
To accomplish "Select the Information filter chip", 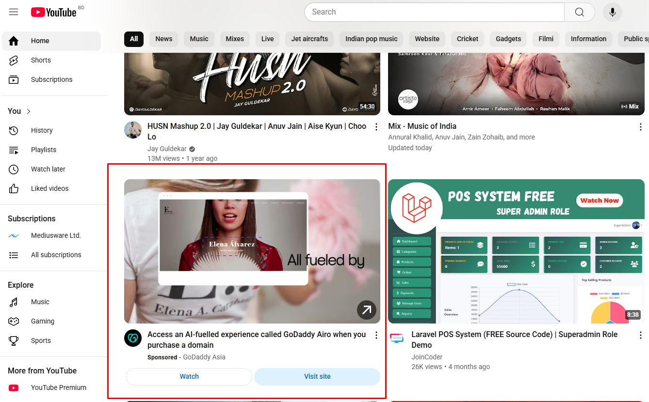I will tap(588, 39).
